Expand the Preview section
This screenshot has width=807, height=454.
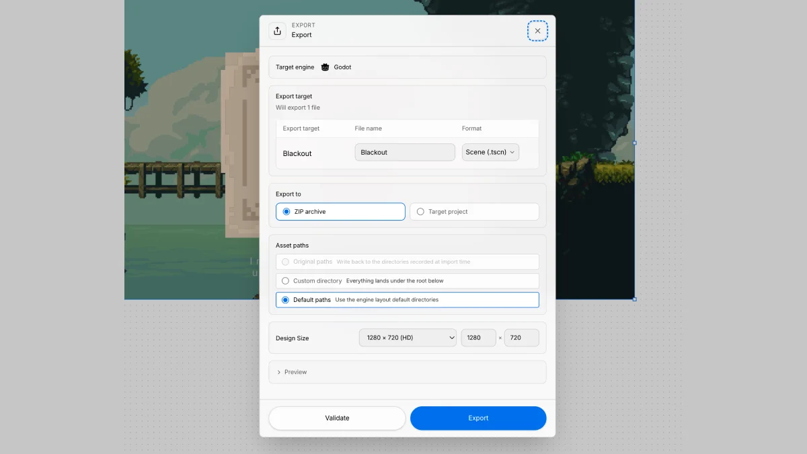[408, 372]
